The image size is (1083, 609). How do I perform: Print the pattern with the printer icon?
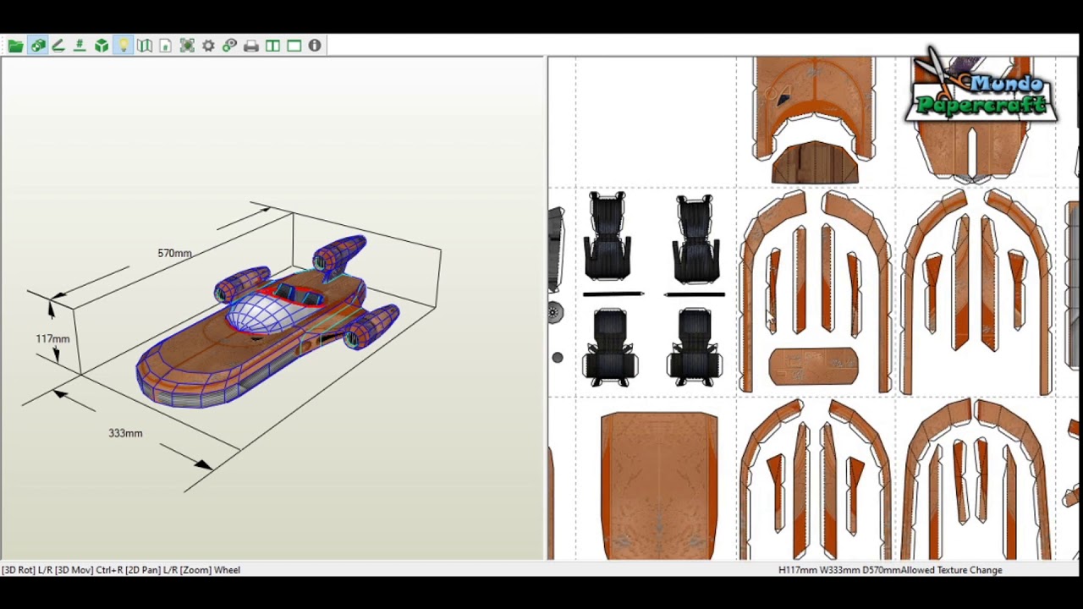pos(251,46)
